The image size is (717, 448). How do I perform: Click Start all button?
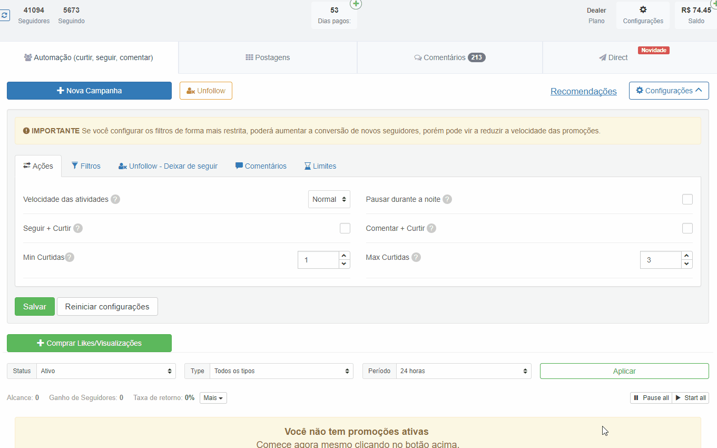pos(691,398)
